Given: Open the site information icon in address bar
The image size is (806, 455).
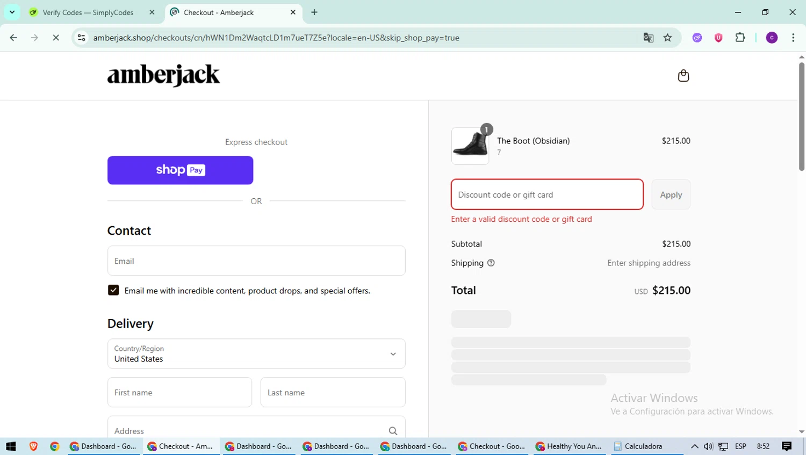Looking at the screenshot, I should tap(82, 38).
